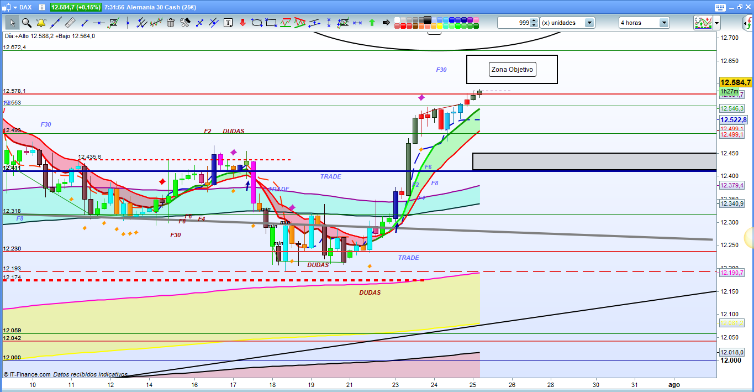Open the hammer and wrench settings
The height and width of the screenshot is (392, 754).
[x=185, y=23]
